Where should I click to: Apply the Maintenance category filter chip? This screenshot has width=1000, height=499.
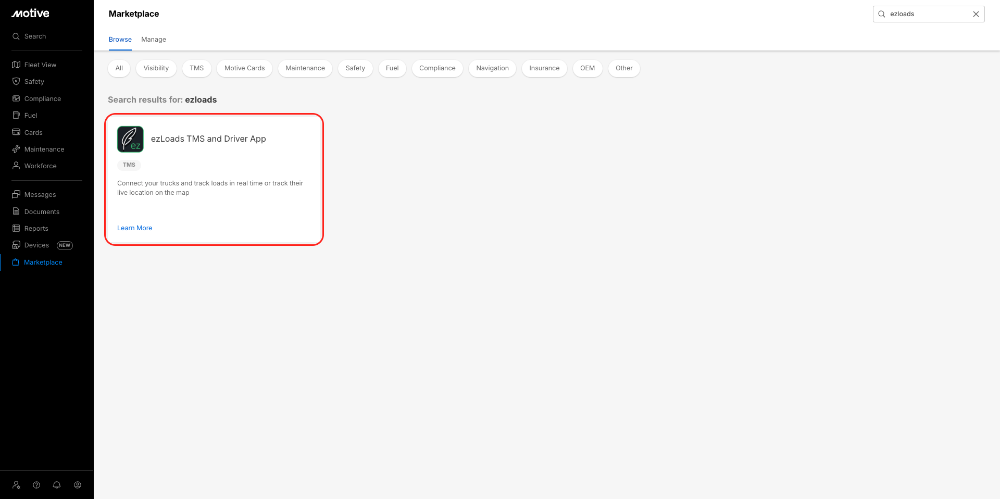305,68
